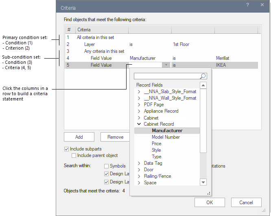Click the Add criteria button
This screenshot has width=271, height=216.
pyautogui.click(x=79, y=137)
